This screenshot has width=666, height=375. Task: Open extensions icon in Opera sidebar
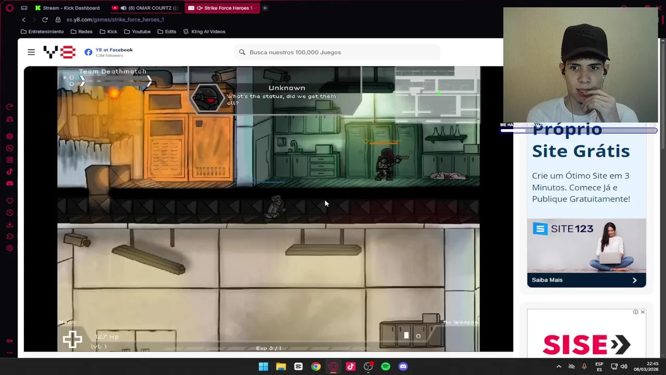(x=9, y=236)
